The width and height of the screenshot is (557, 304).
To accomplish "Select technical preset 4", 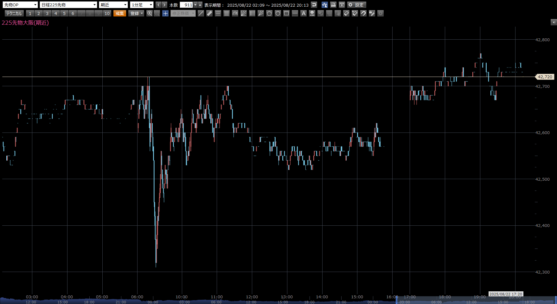I will [56, 13].
